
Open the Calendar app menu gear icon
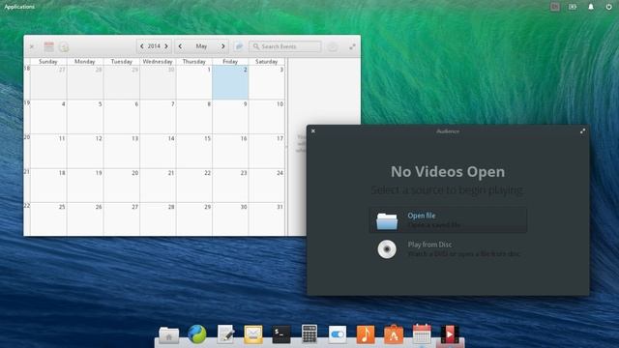pos(333,46)
